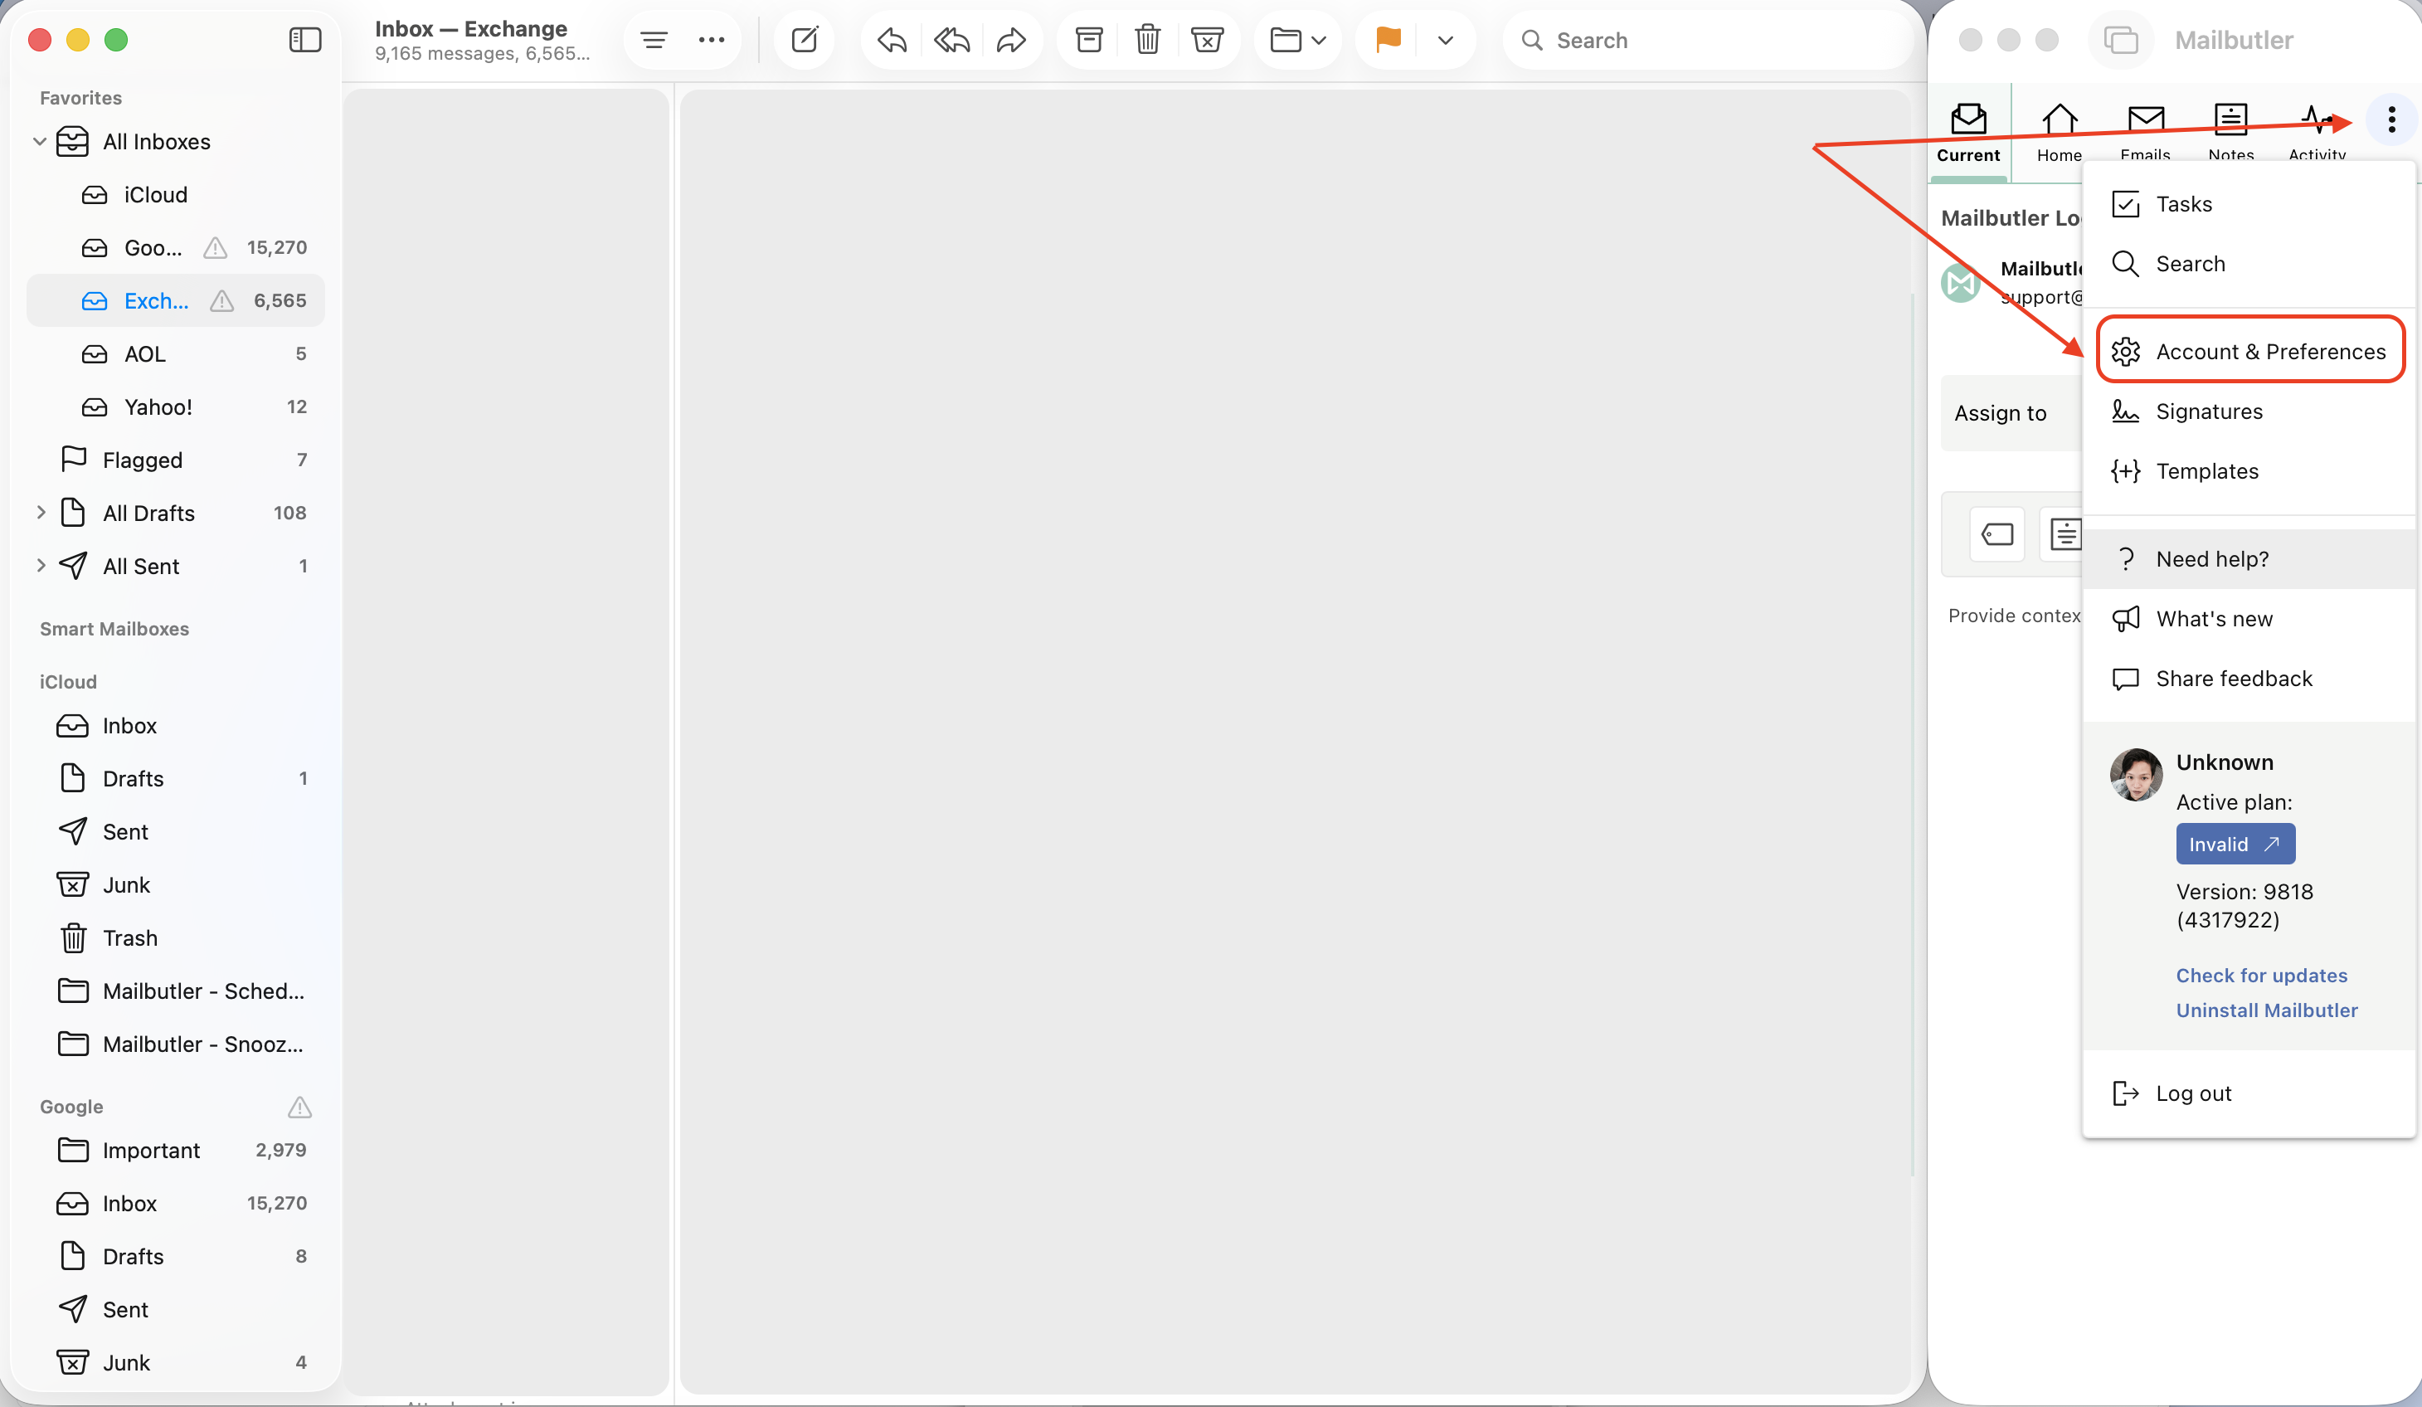Open the Move to folder dropdown
Screen dimensions: 2422x1407
[1298, 41]
